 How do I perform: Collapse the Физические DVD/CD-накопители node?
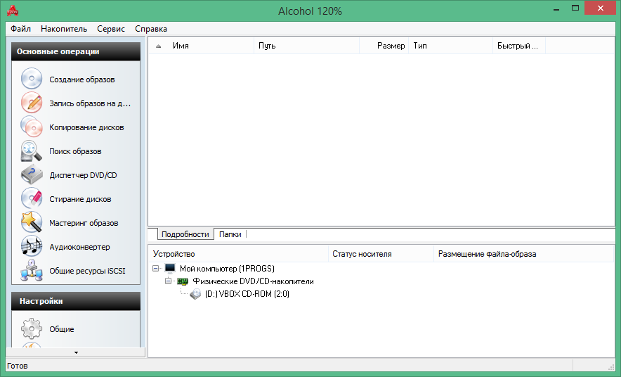(x=169, y=281)
